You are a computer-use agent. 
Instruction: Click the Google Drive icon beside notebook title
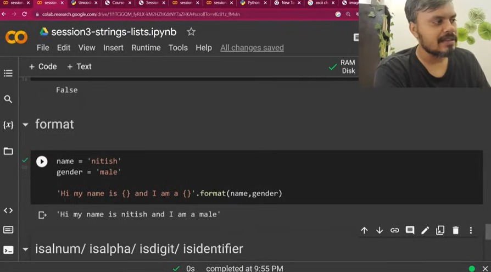pyautogui.click(x=44, y=32)
